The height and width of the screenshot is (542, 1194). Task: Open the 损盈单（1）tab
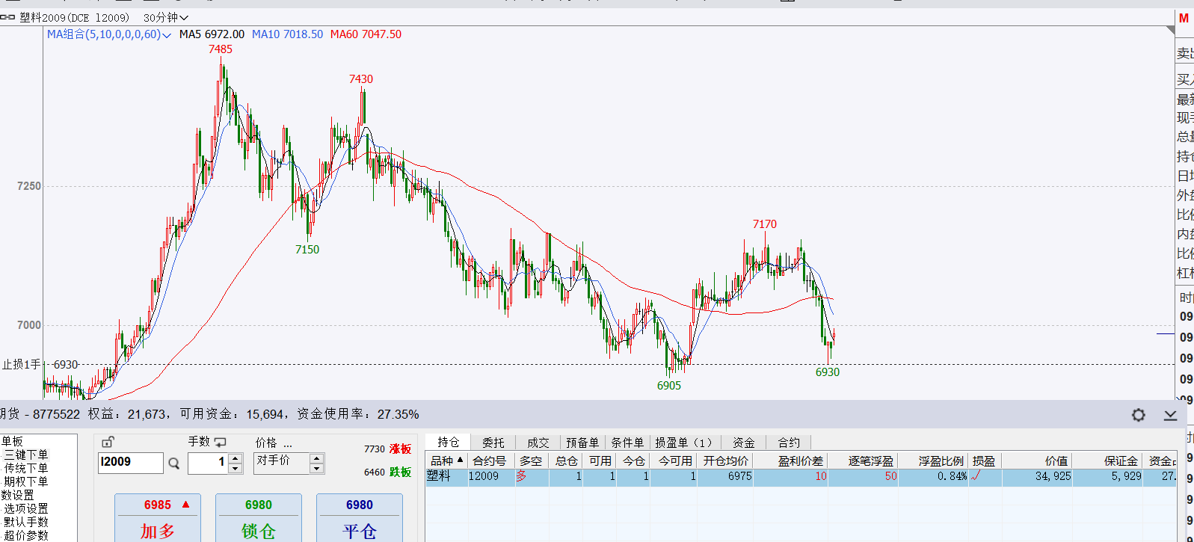point(683,443)
